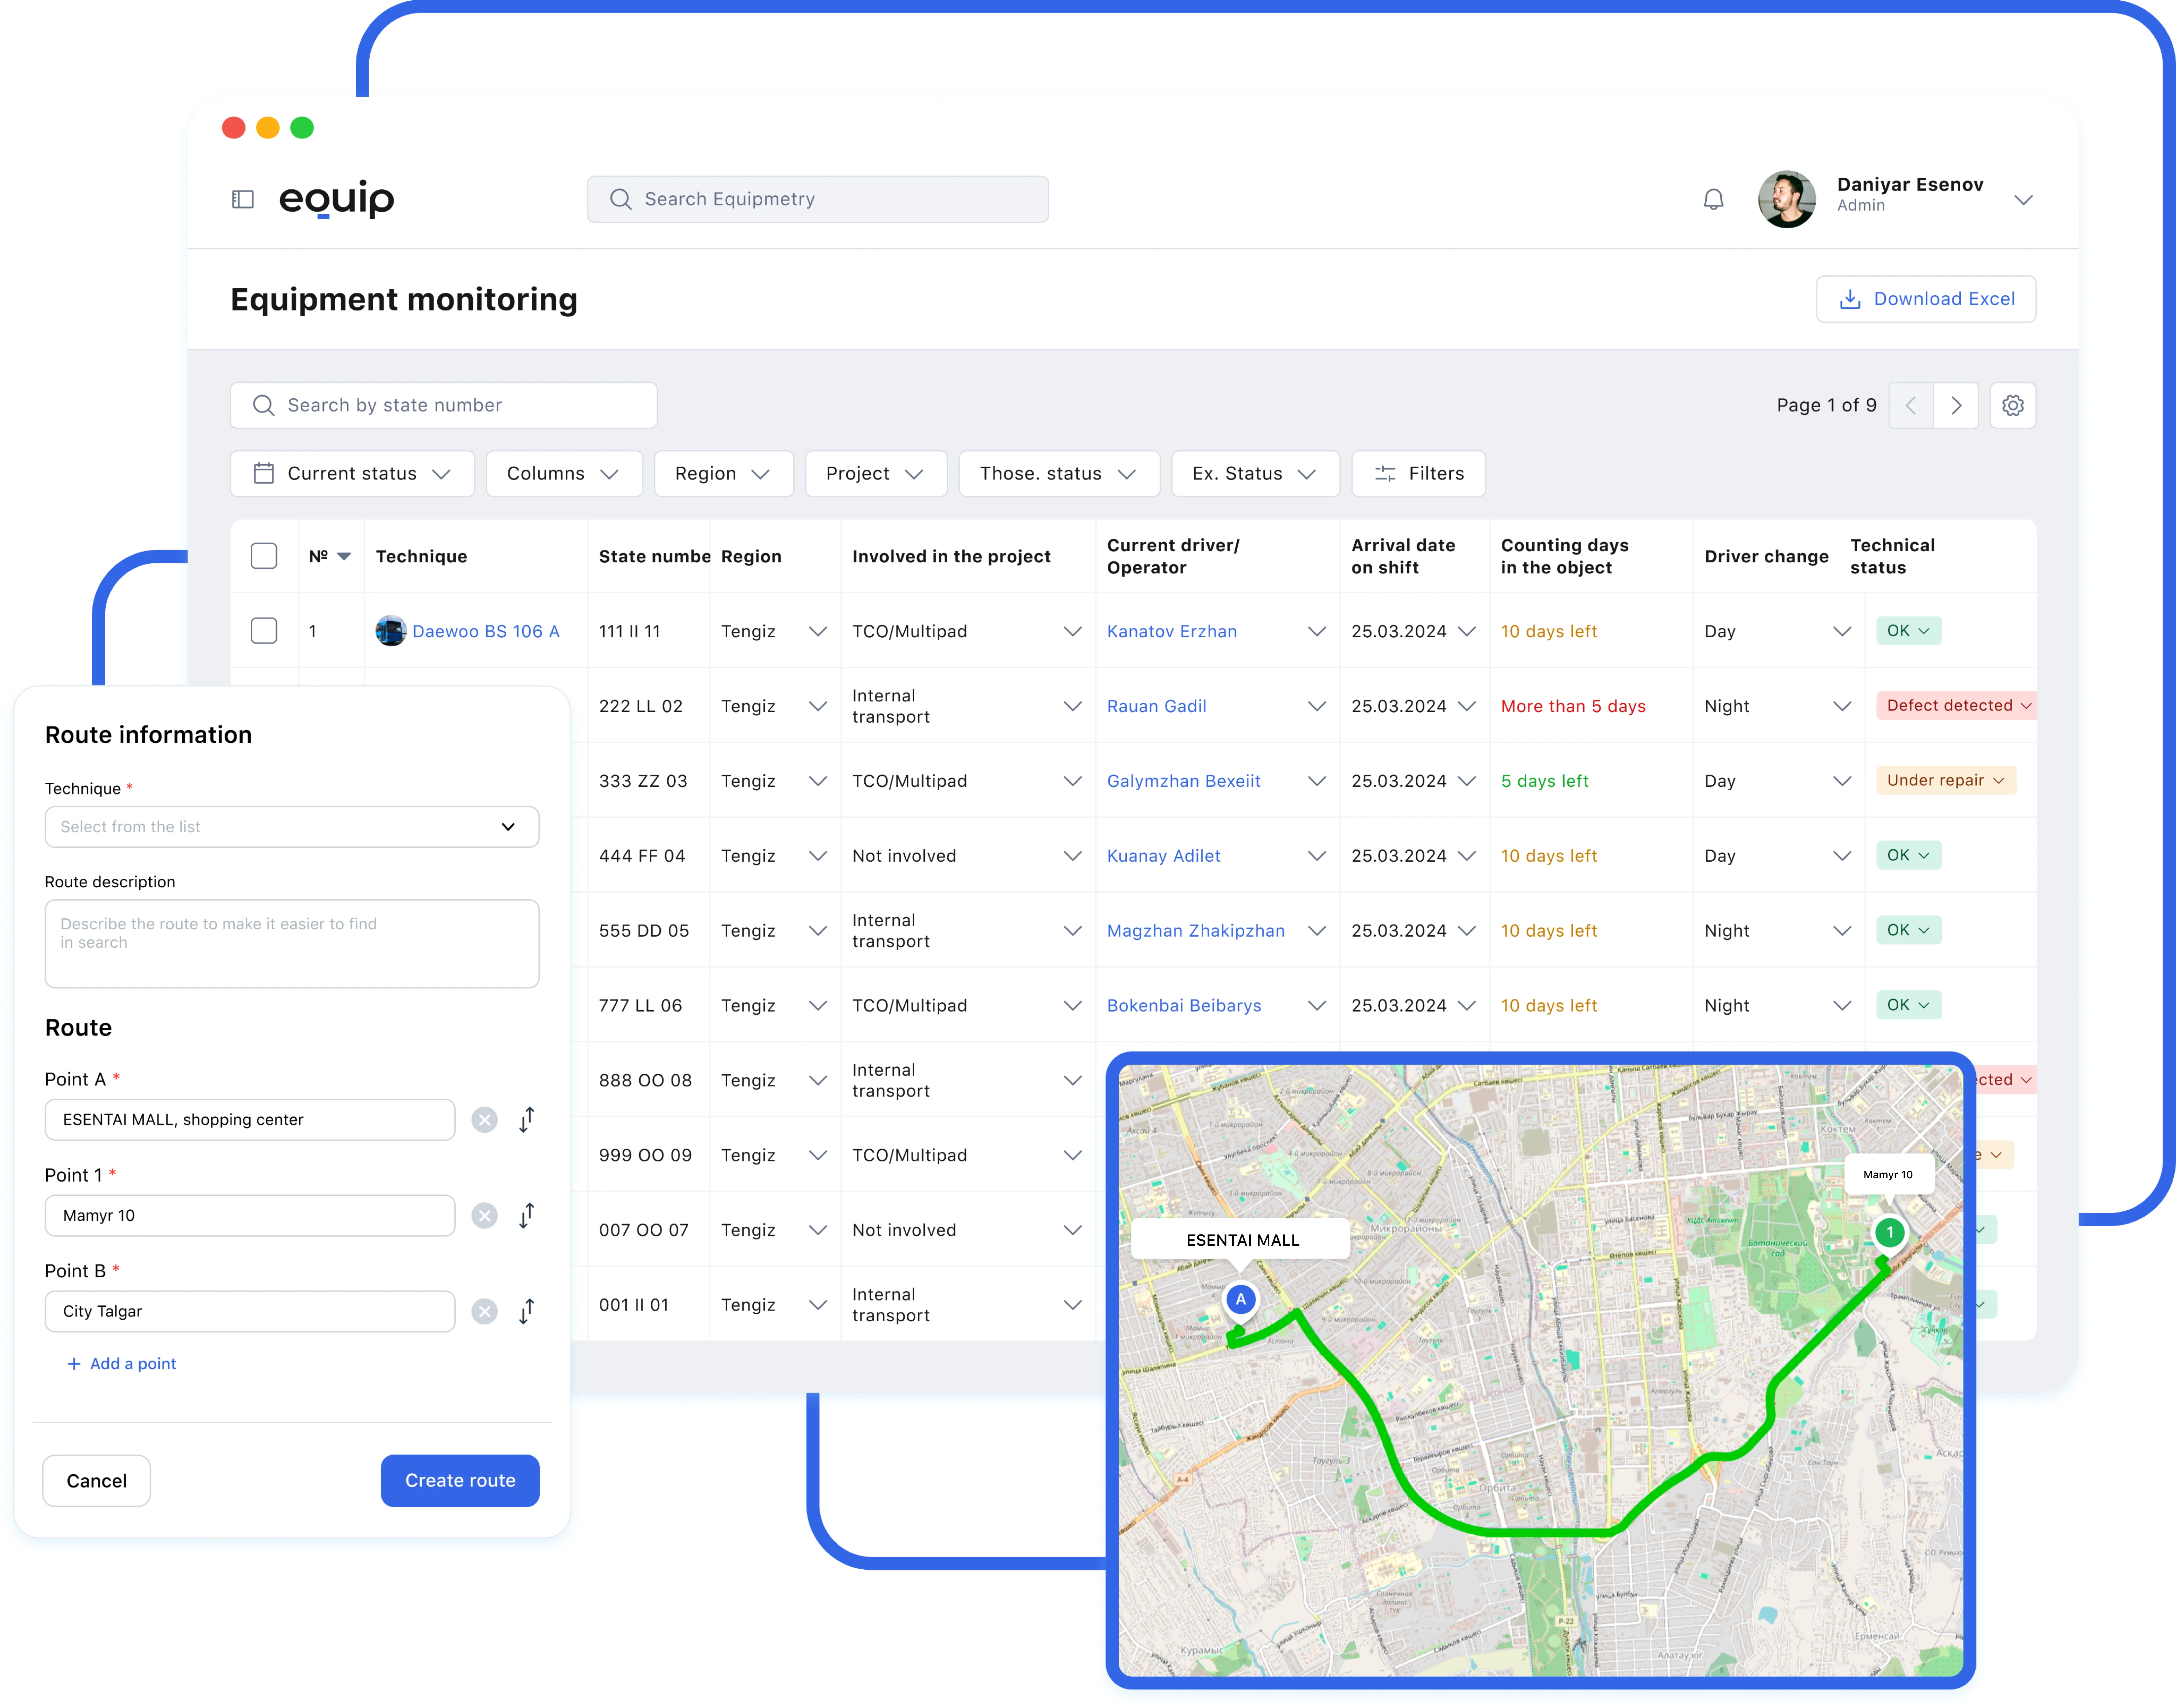The width and height of the screenshot is (2176, 1708).
Task: Click Point 1 Mamyr 10 input
Action: pyautogui.click(x=250, y=1216)
